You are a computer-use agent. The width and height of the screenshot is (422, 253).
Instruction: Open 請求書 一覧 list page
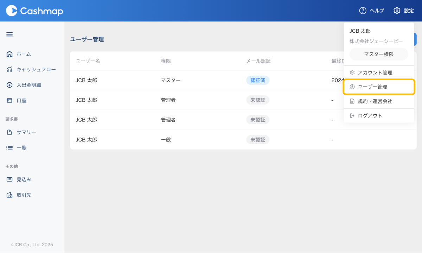(x=21, y=148)
